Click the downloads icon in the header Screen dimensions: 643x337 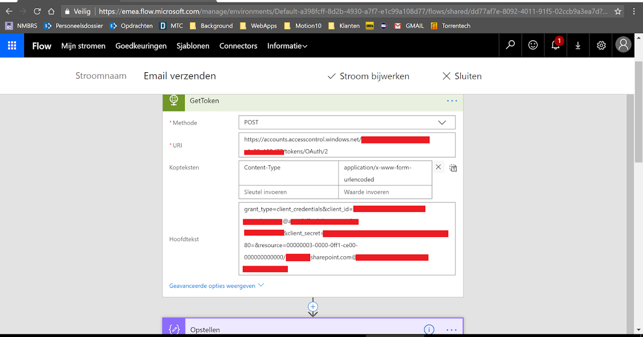coord(578,45)
